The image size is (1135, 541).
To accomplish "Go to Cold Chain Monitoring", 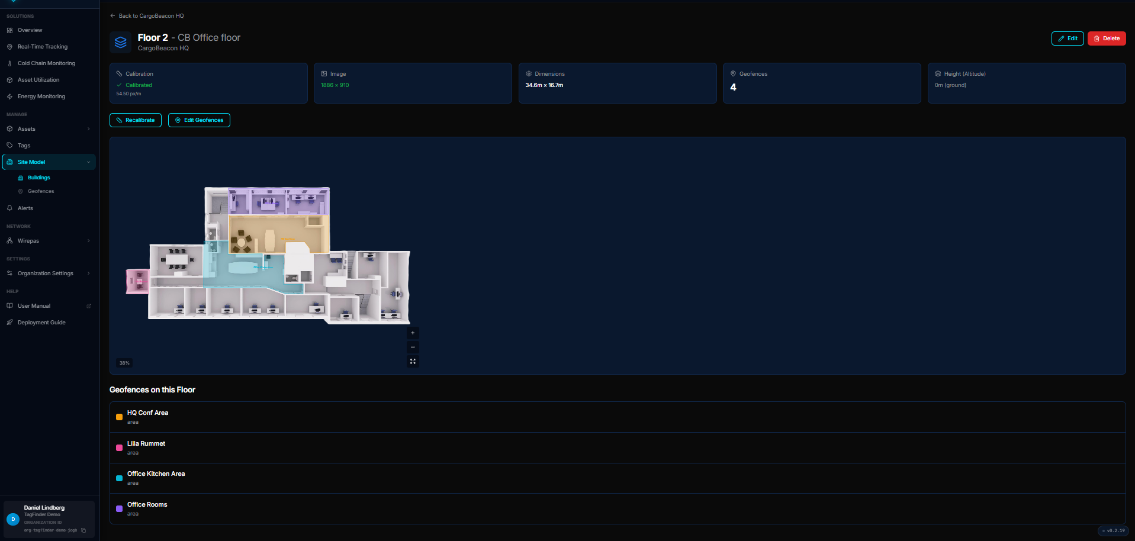I will tap(46, 63).
